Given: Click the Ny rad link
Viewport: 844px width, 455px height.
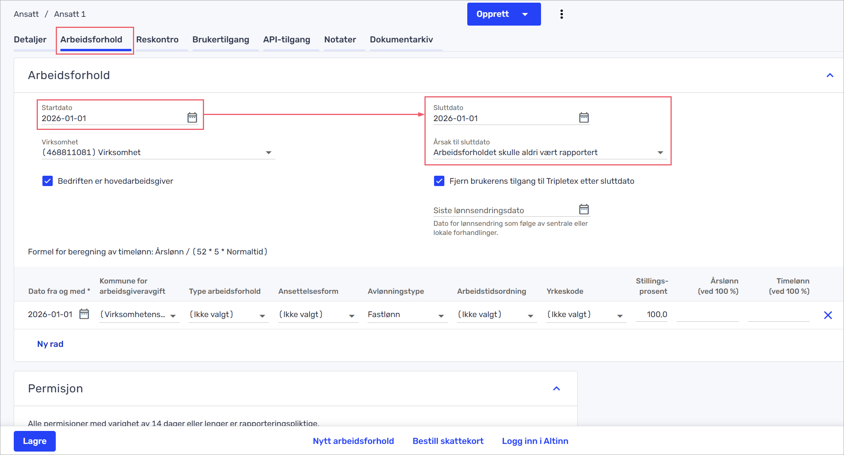Looking at the screenshot, I should [50, 344].
